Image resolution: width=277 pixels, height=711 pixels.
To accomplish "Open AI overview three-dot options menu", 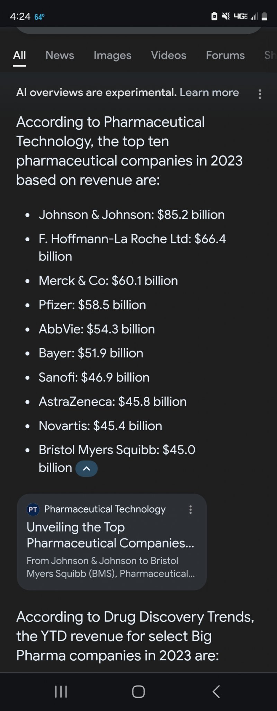I will pyautogui.click(x=260, y=94).
